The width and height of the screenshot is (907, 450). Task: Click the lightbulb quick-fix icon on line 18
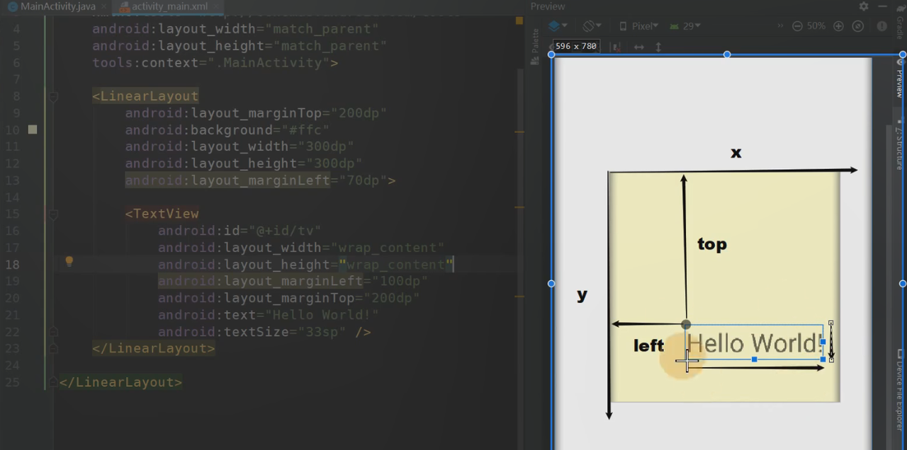click(69, 262)
